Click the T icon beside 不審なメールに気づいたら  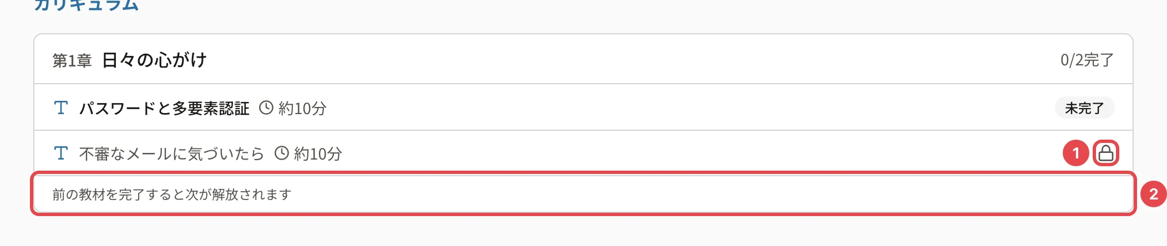click(x=61, y=153)
